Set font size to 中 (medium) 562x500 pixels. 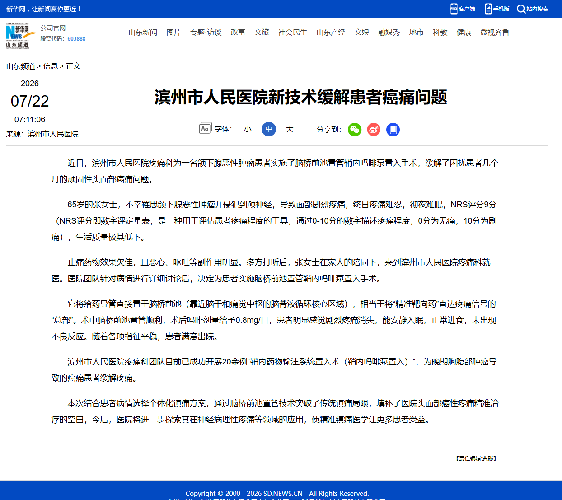pyautogui.click(x=269, y=129)
